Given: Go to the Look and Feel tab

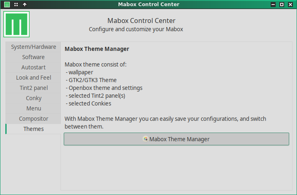Looking at the screenshot, I should [x=33, y=78].
